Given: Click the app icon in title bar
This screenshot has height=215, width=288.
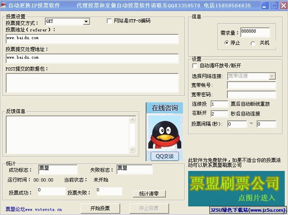Looking at the screenshot, I should click(x=3, y=6).
